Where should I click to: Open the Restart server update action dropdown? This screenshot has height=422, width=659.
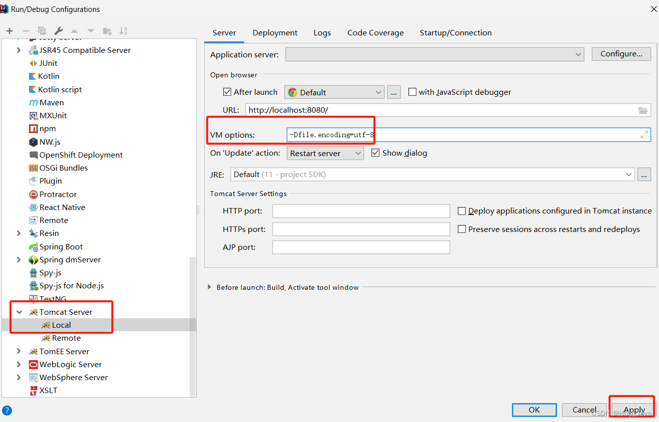click(325, 153)
